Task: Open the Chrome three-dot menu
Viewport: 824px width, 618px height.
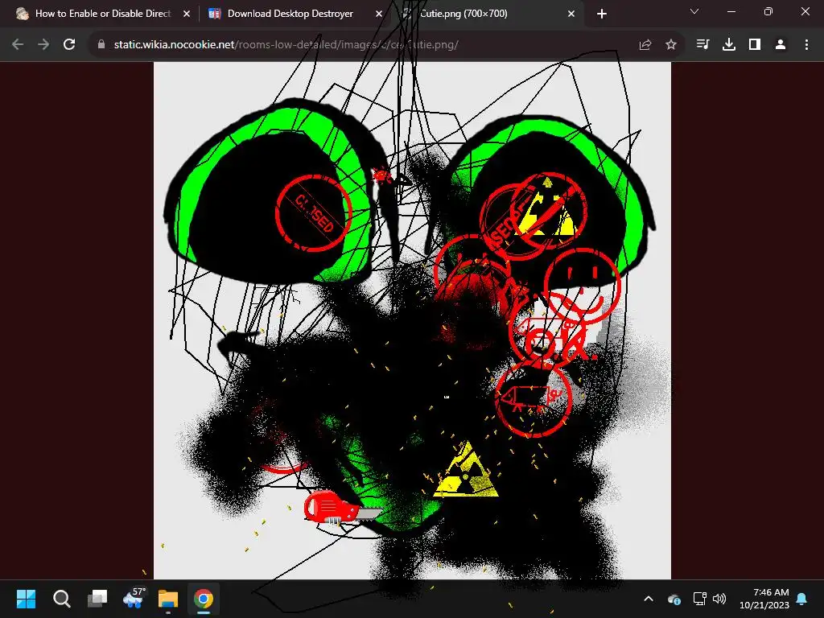Action: (x=806, y=45)
